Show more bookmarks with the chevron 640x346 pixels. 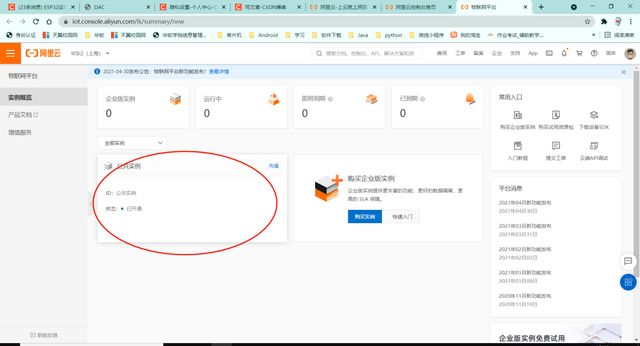coord(594,35)
